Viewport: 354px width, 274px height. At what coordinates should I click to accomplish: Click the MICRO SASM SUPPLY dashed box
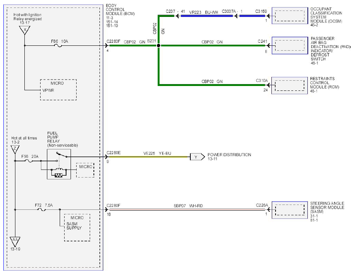pyautogui.click(x=77, y=227)
